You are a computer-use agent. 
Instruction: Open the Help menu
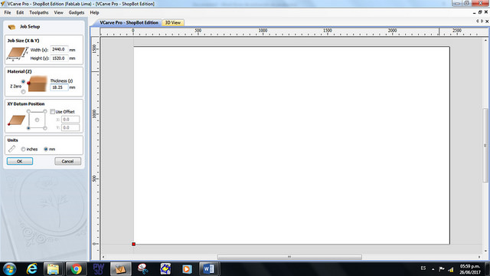[x=94, y=12]
